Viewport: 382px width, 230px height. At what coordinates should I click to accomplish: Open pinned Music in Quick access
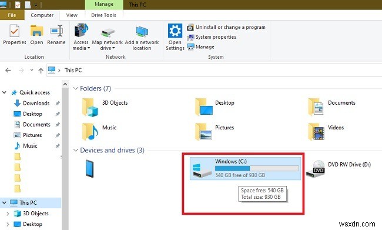(x=30, y=146)
